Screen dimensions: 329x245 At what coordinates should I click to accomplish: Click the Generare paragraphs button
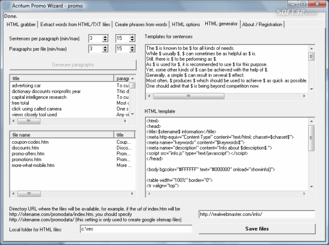[73, 65]
